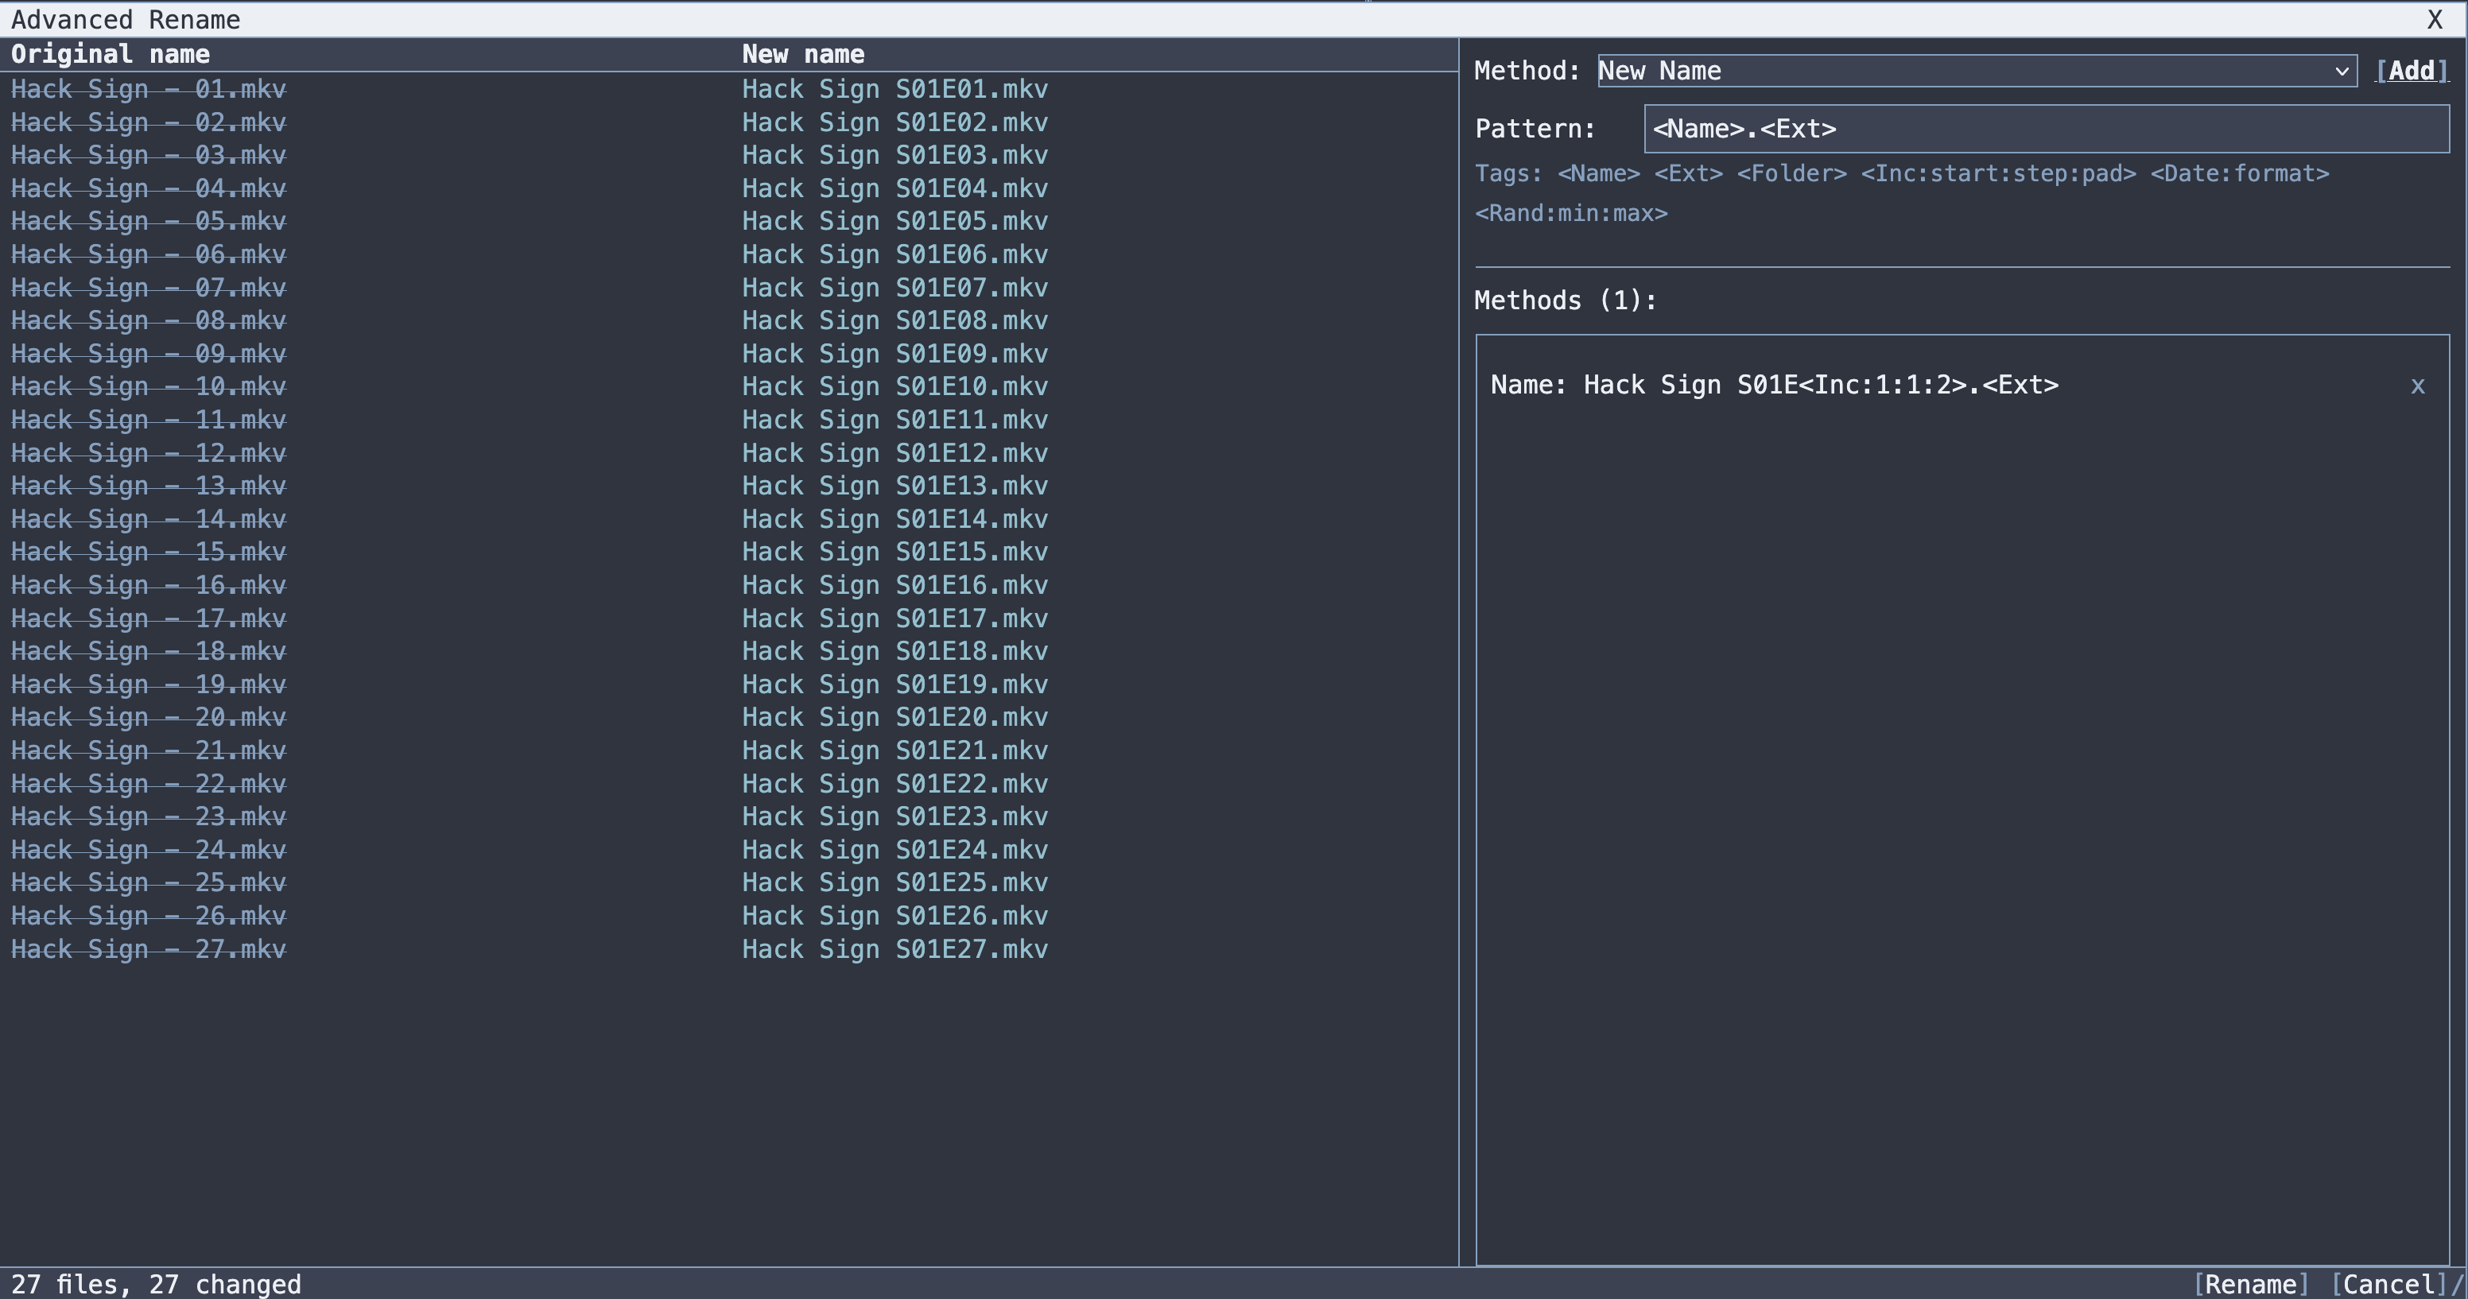Click new name Hack Sign S01E11.mkv
The height and width of the screenshot is (1299, 2468).
click(894, 420)
